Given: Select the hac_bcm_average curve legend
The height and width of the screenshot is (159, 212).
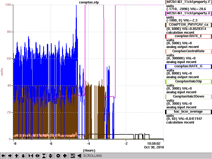Looking at the screenshot, I should (x=188, y=112).
